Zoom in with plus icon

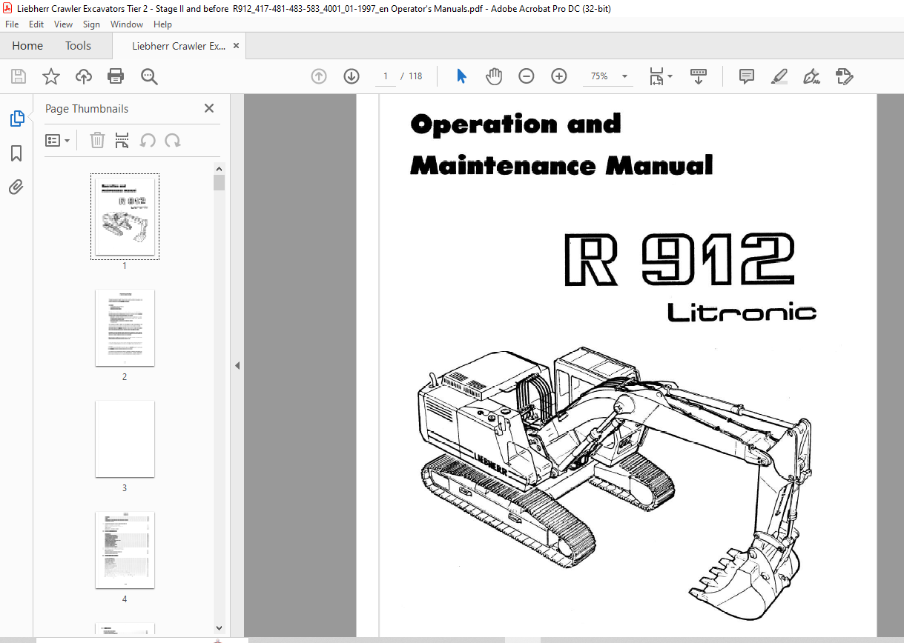tap(559, 76)
